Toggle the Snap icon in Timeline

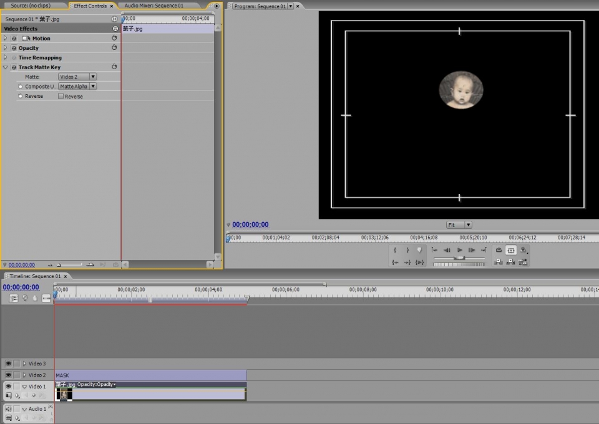[x=14, y=299]
